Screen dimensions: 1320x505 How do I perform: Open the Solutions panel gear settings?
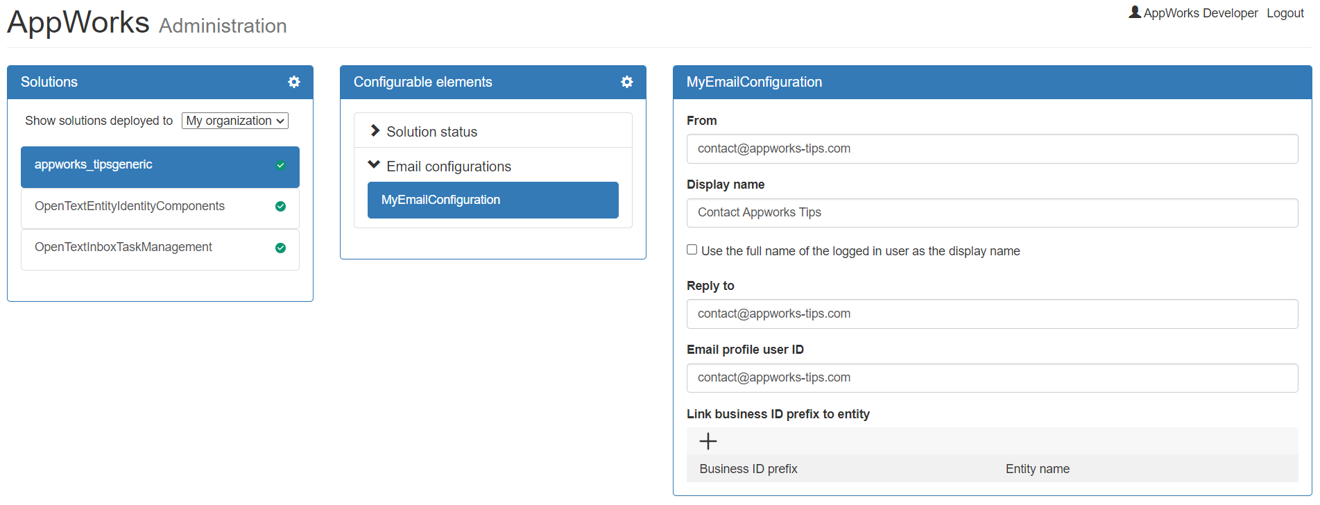click(x=294, y=82)
